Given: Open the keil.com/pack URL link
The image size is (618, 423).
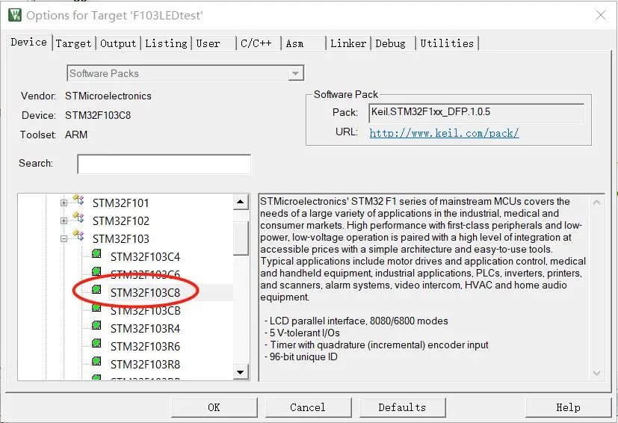Looking at the screenshot, I should 444,133.
